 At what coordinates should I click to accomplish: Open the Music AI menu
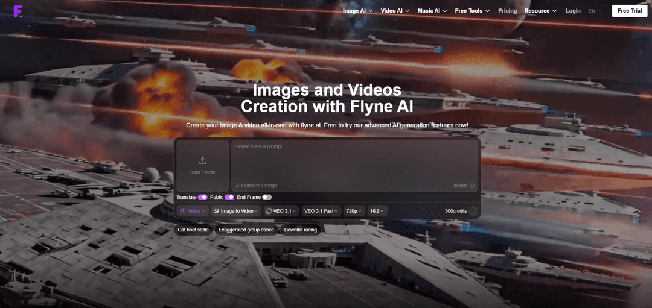tap(432, 11)
